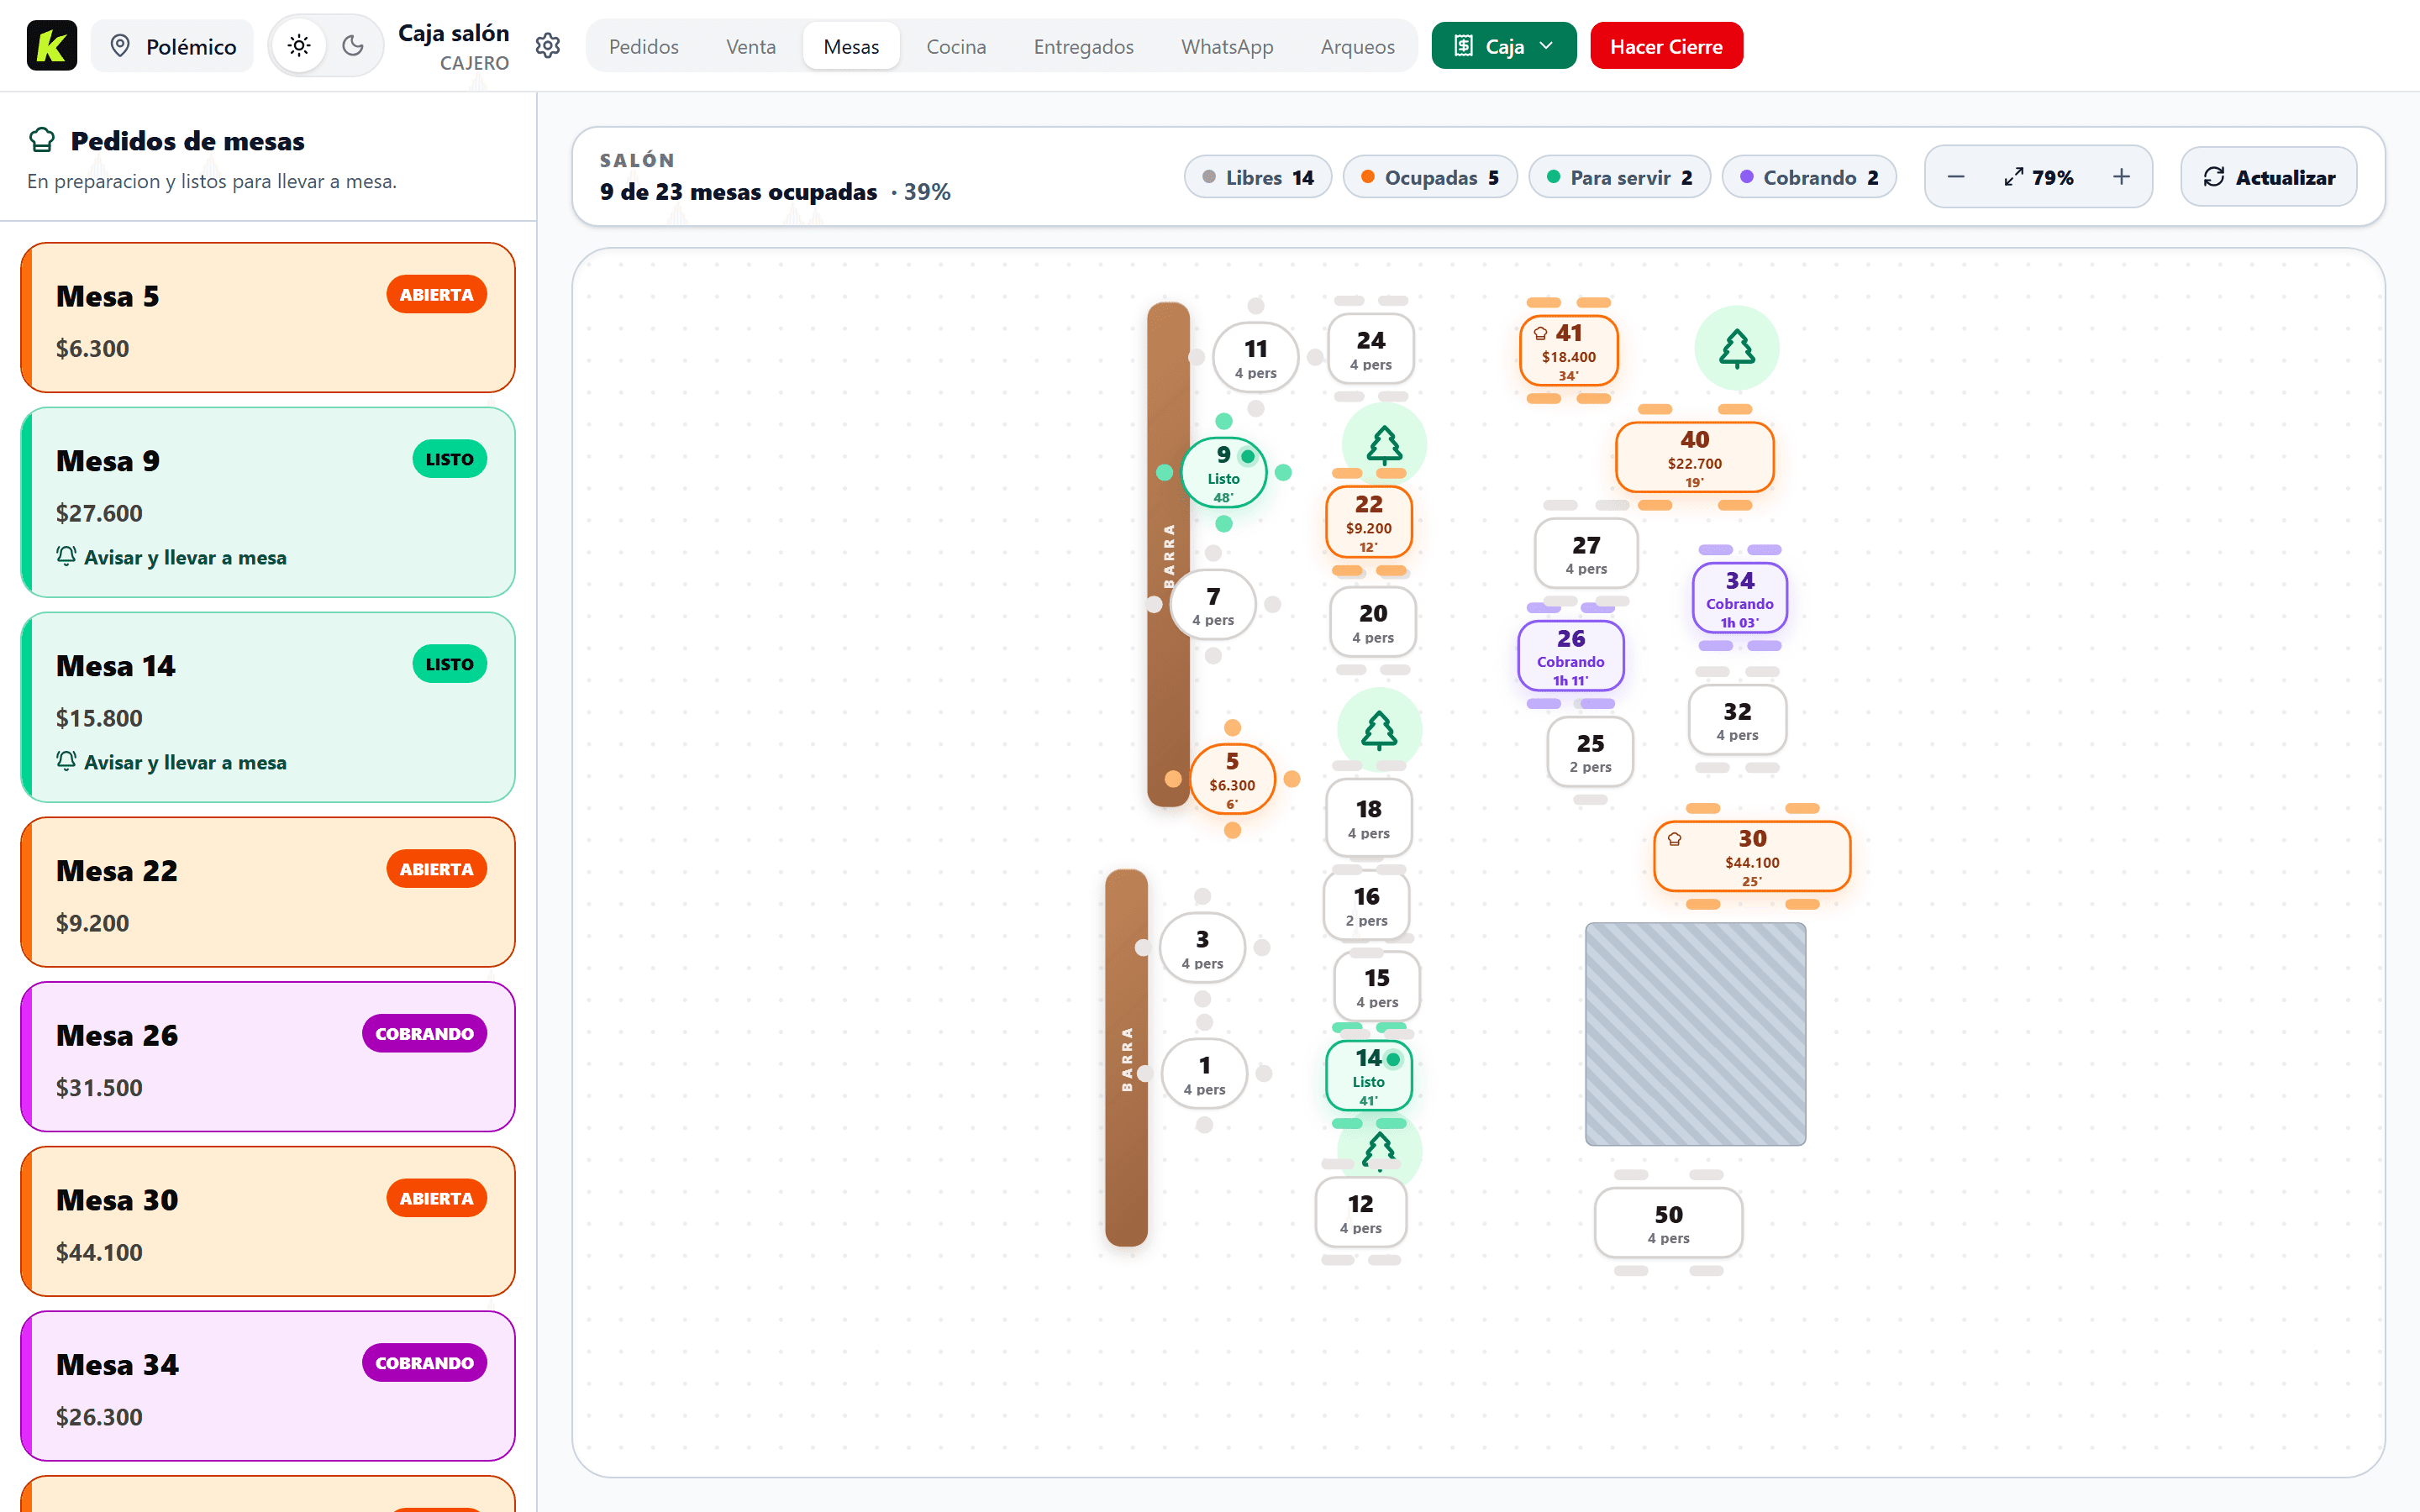The height and width of the screenshot is (1512, 2420).
Task: Expand the green Caja dropdown
Action: (1503, 46)
